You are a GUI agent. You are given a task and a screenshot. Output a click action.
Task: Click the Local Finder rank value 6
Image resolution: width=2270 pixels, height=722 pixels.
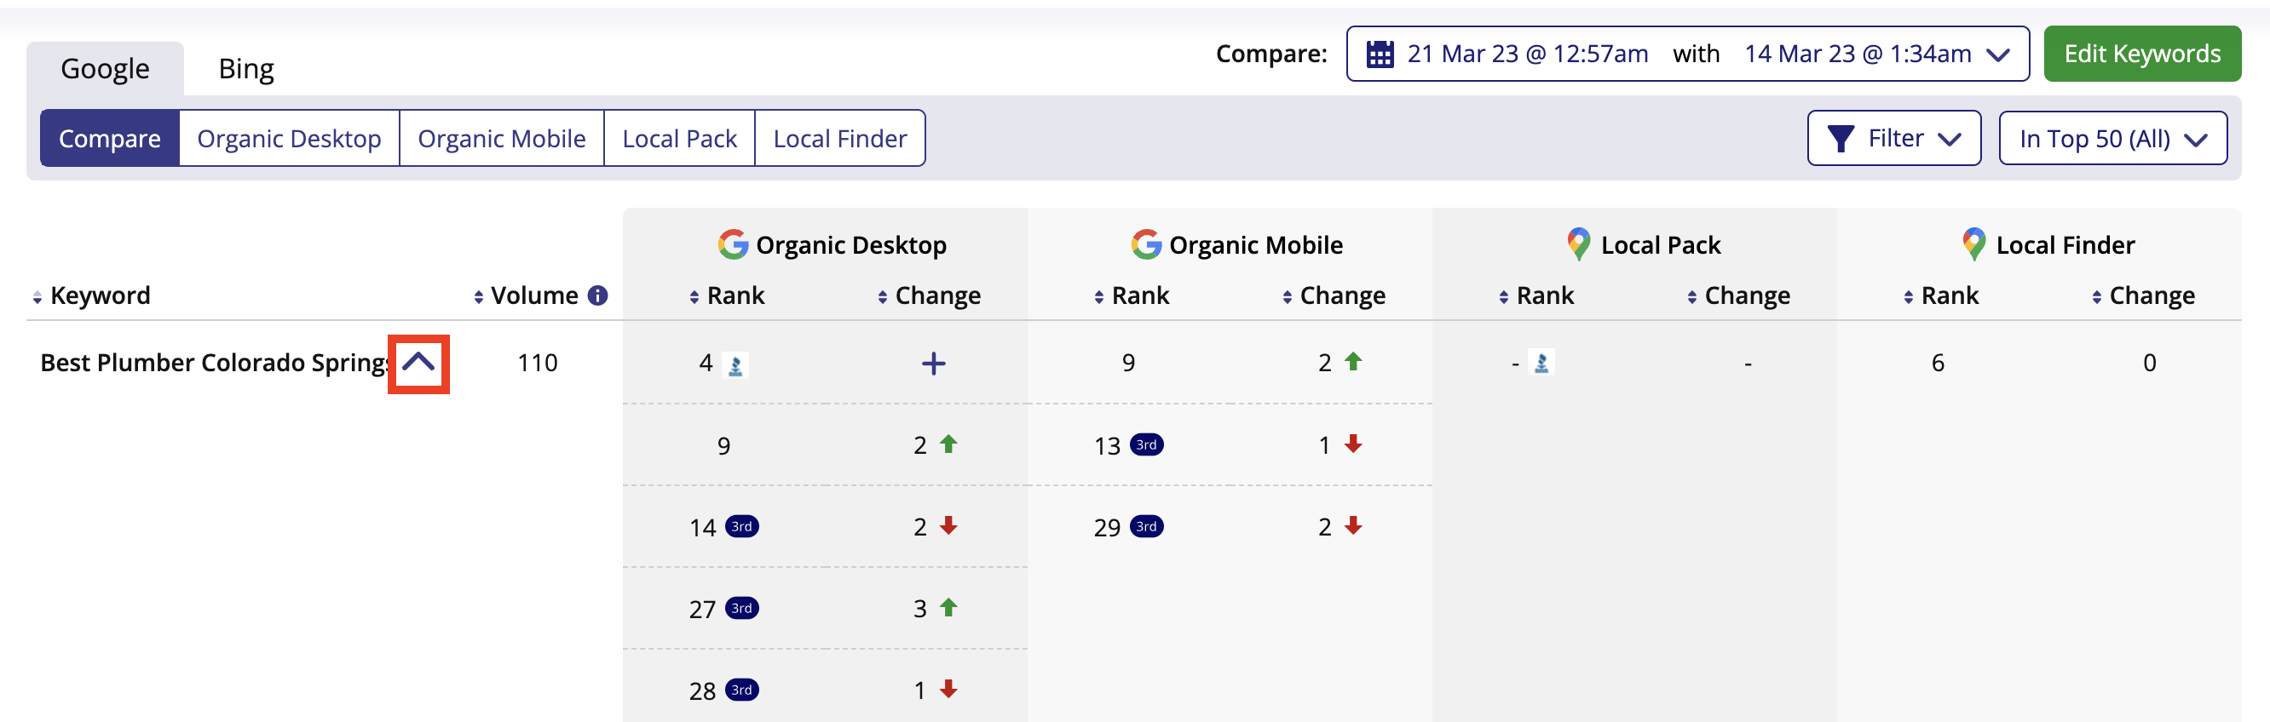tap(1938, 363)
